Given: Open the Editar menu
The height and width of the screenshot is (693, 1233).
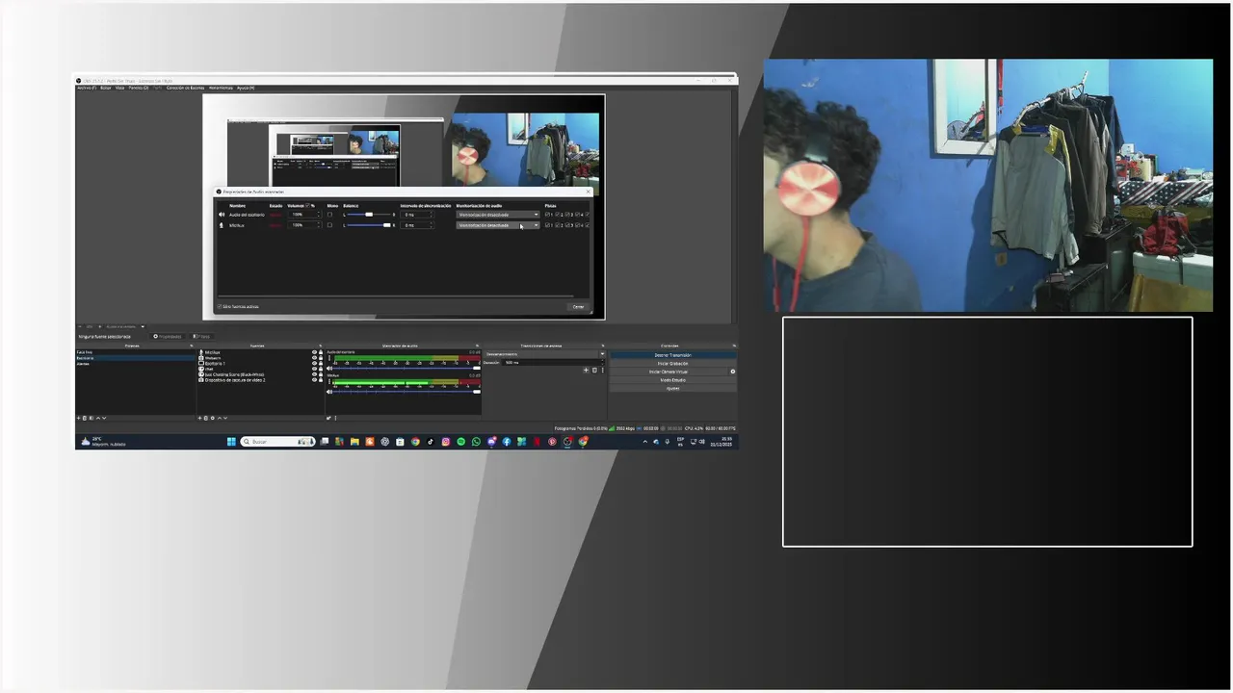Looking at the screenshot, I should (x=106, y=88).
